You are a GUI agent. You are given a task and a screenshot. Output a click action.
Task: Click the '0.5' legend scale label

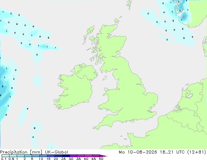point(11,159)
